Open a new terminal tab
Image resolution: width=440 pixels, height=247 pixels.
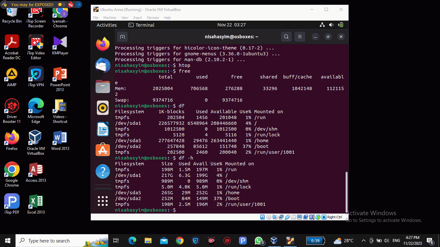pyautogui.click(x=122, y=37)
